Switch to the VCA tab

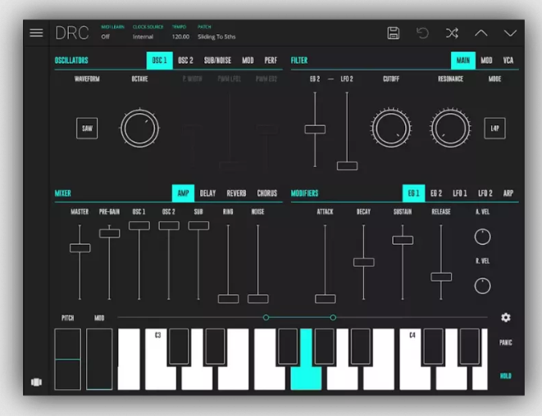(x=508, y=61)
